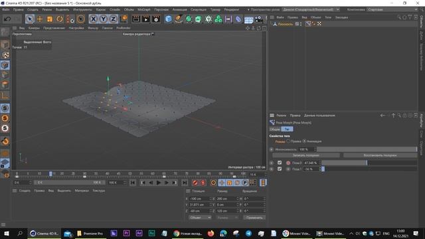
Task: Toggle X axis lock
Action: (x=93, y=19)
